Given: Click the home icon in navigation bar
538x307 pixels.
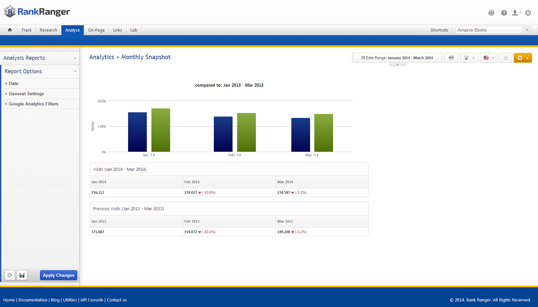Looking at the screenshot, I should [x=10, y=30].
